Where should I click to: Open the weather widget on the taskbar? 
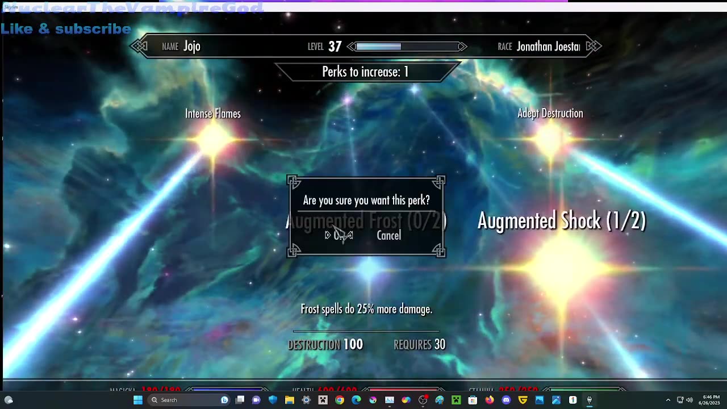(x=9, y=400)
